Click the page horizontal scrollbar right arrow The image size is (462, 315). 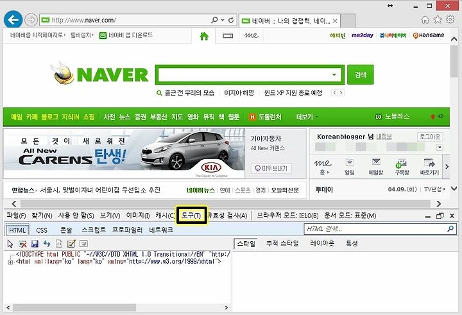click(438, 203)
